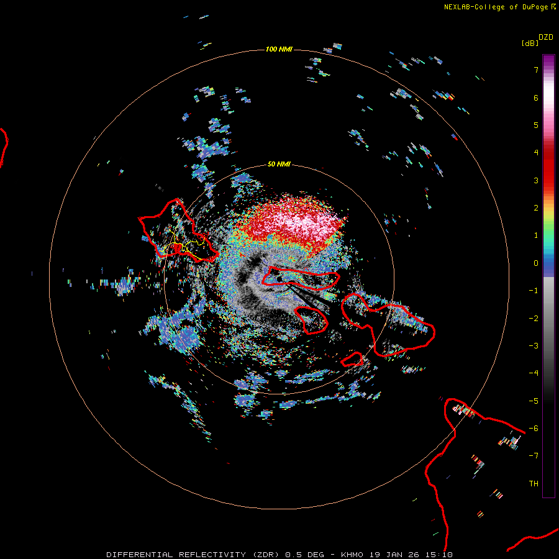Click the large red-white high ZDR echo region

293,225
